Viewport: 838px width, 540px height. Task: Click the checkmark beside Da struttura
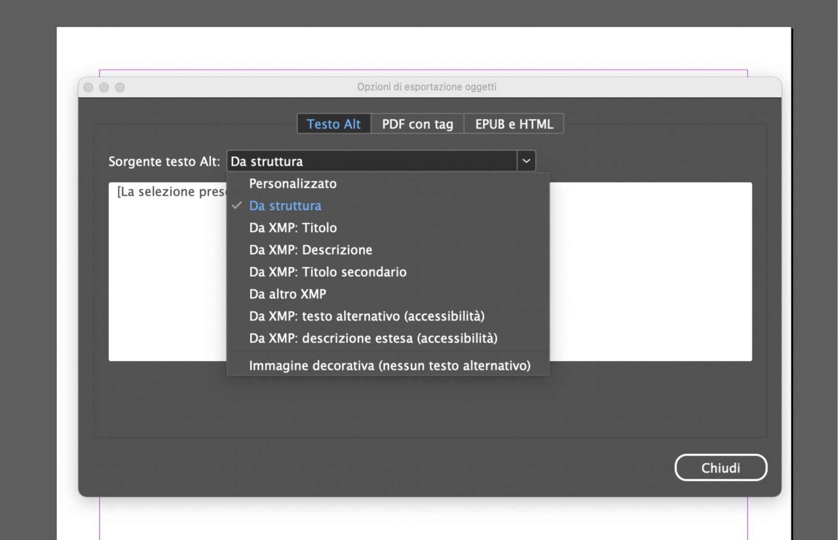[x=237, y=206]
